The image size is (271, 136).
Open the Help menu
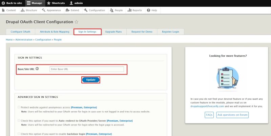coord(152,10)
